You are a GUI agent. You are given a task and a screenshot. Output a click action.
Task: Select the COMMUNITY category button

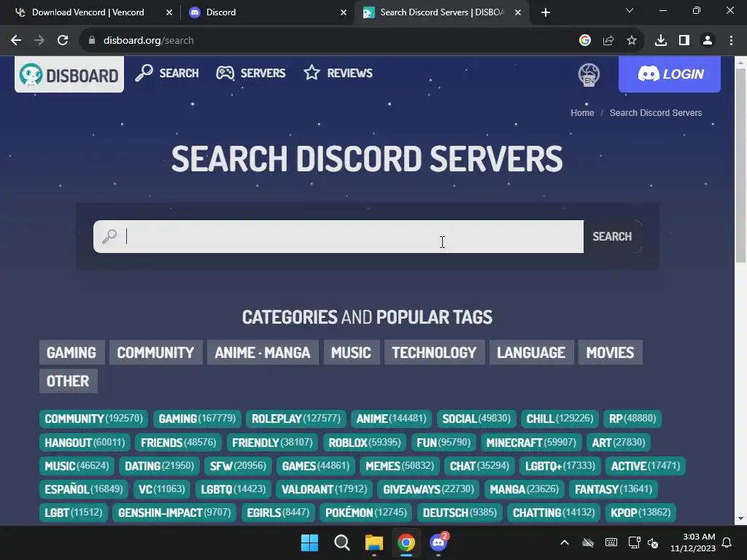tap(156, 352)
